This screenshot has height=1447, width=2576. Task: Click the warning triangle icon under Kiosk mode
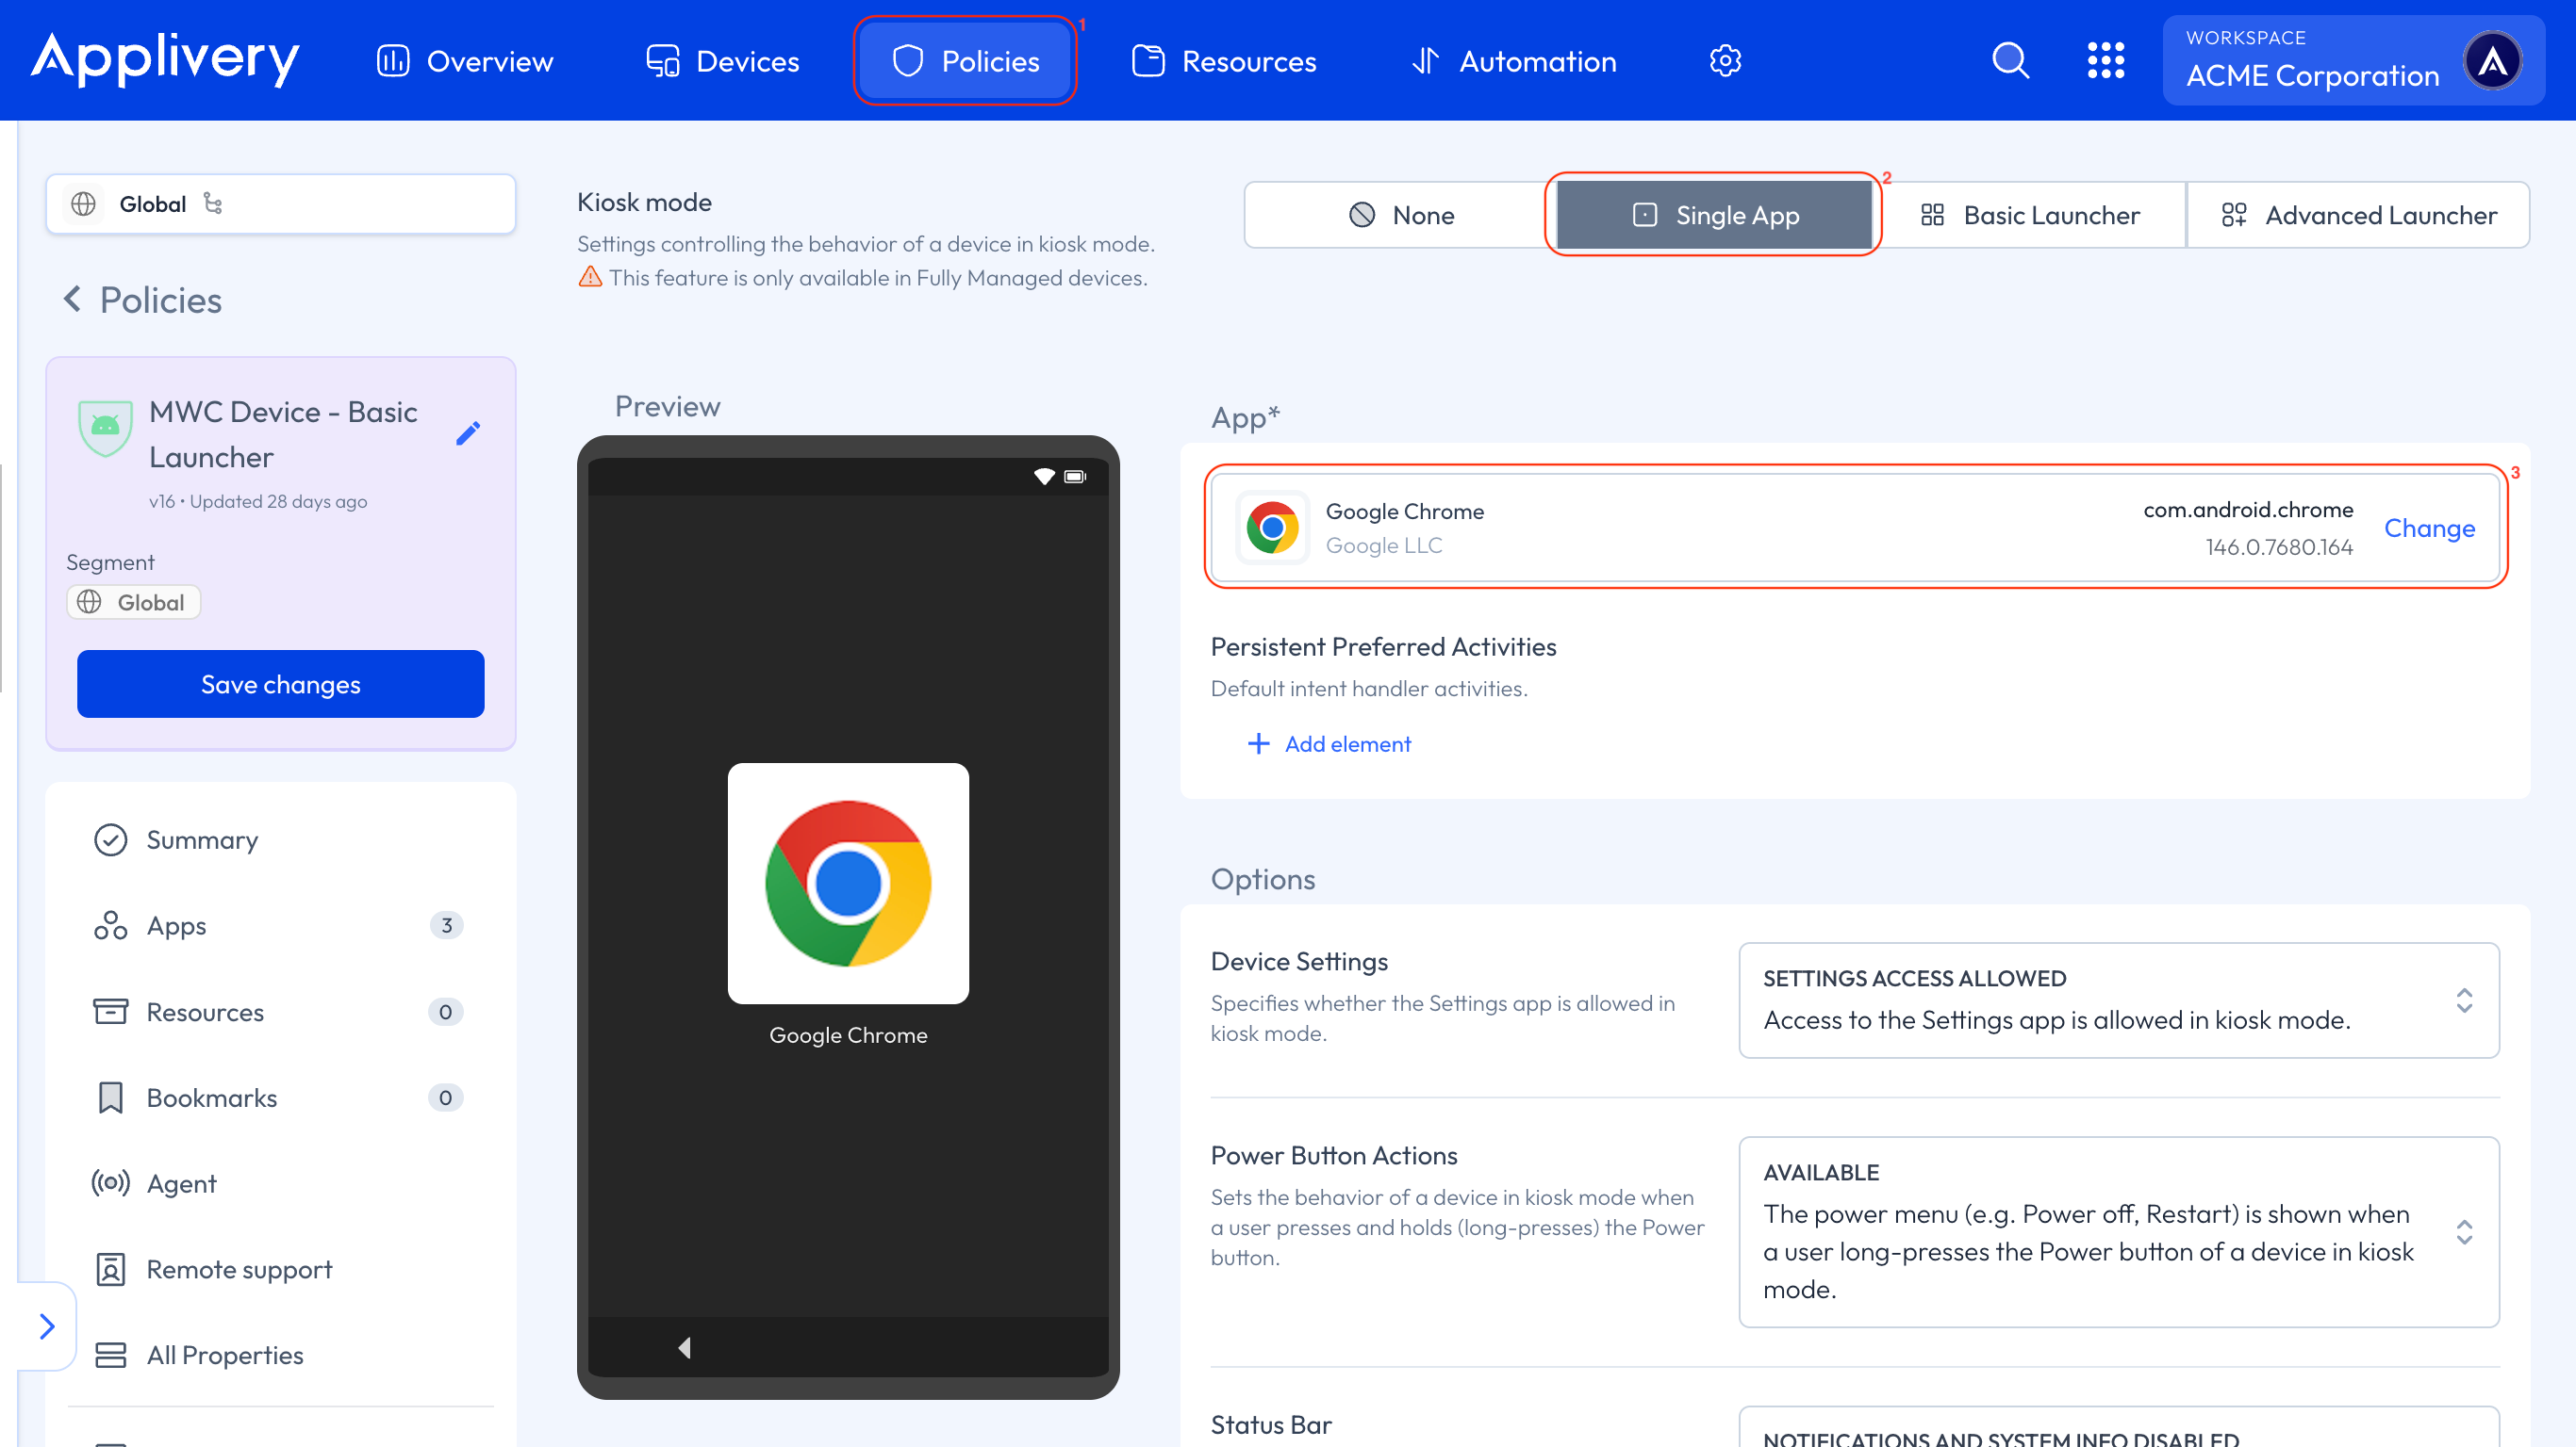coord(590,277)
